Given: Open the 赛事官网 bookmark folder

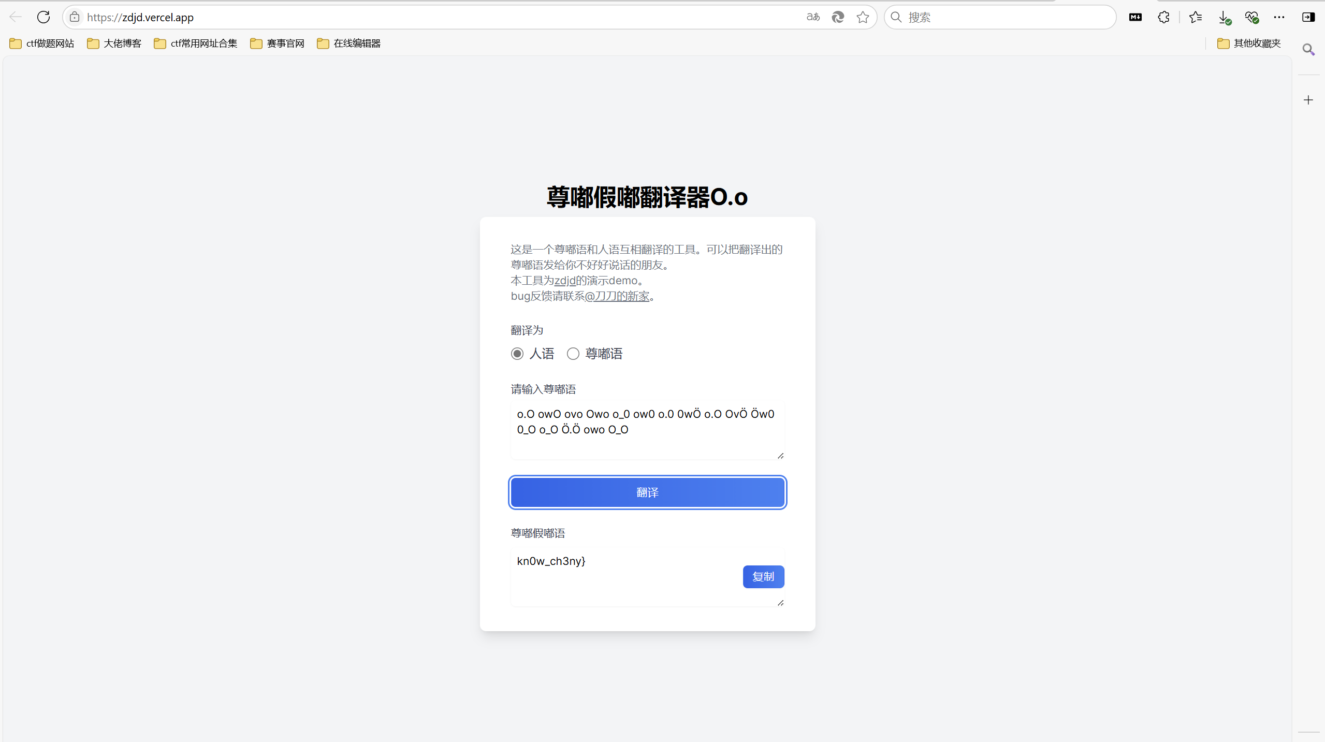Looking at the screenshot, I should [278, 43].
